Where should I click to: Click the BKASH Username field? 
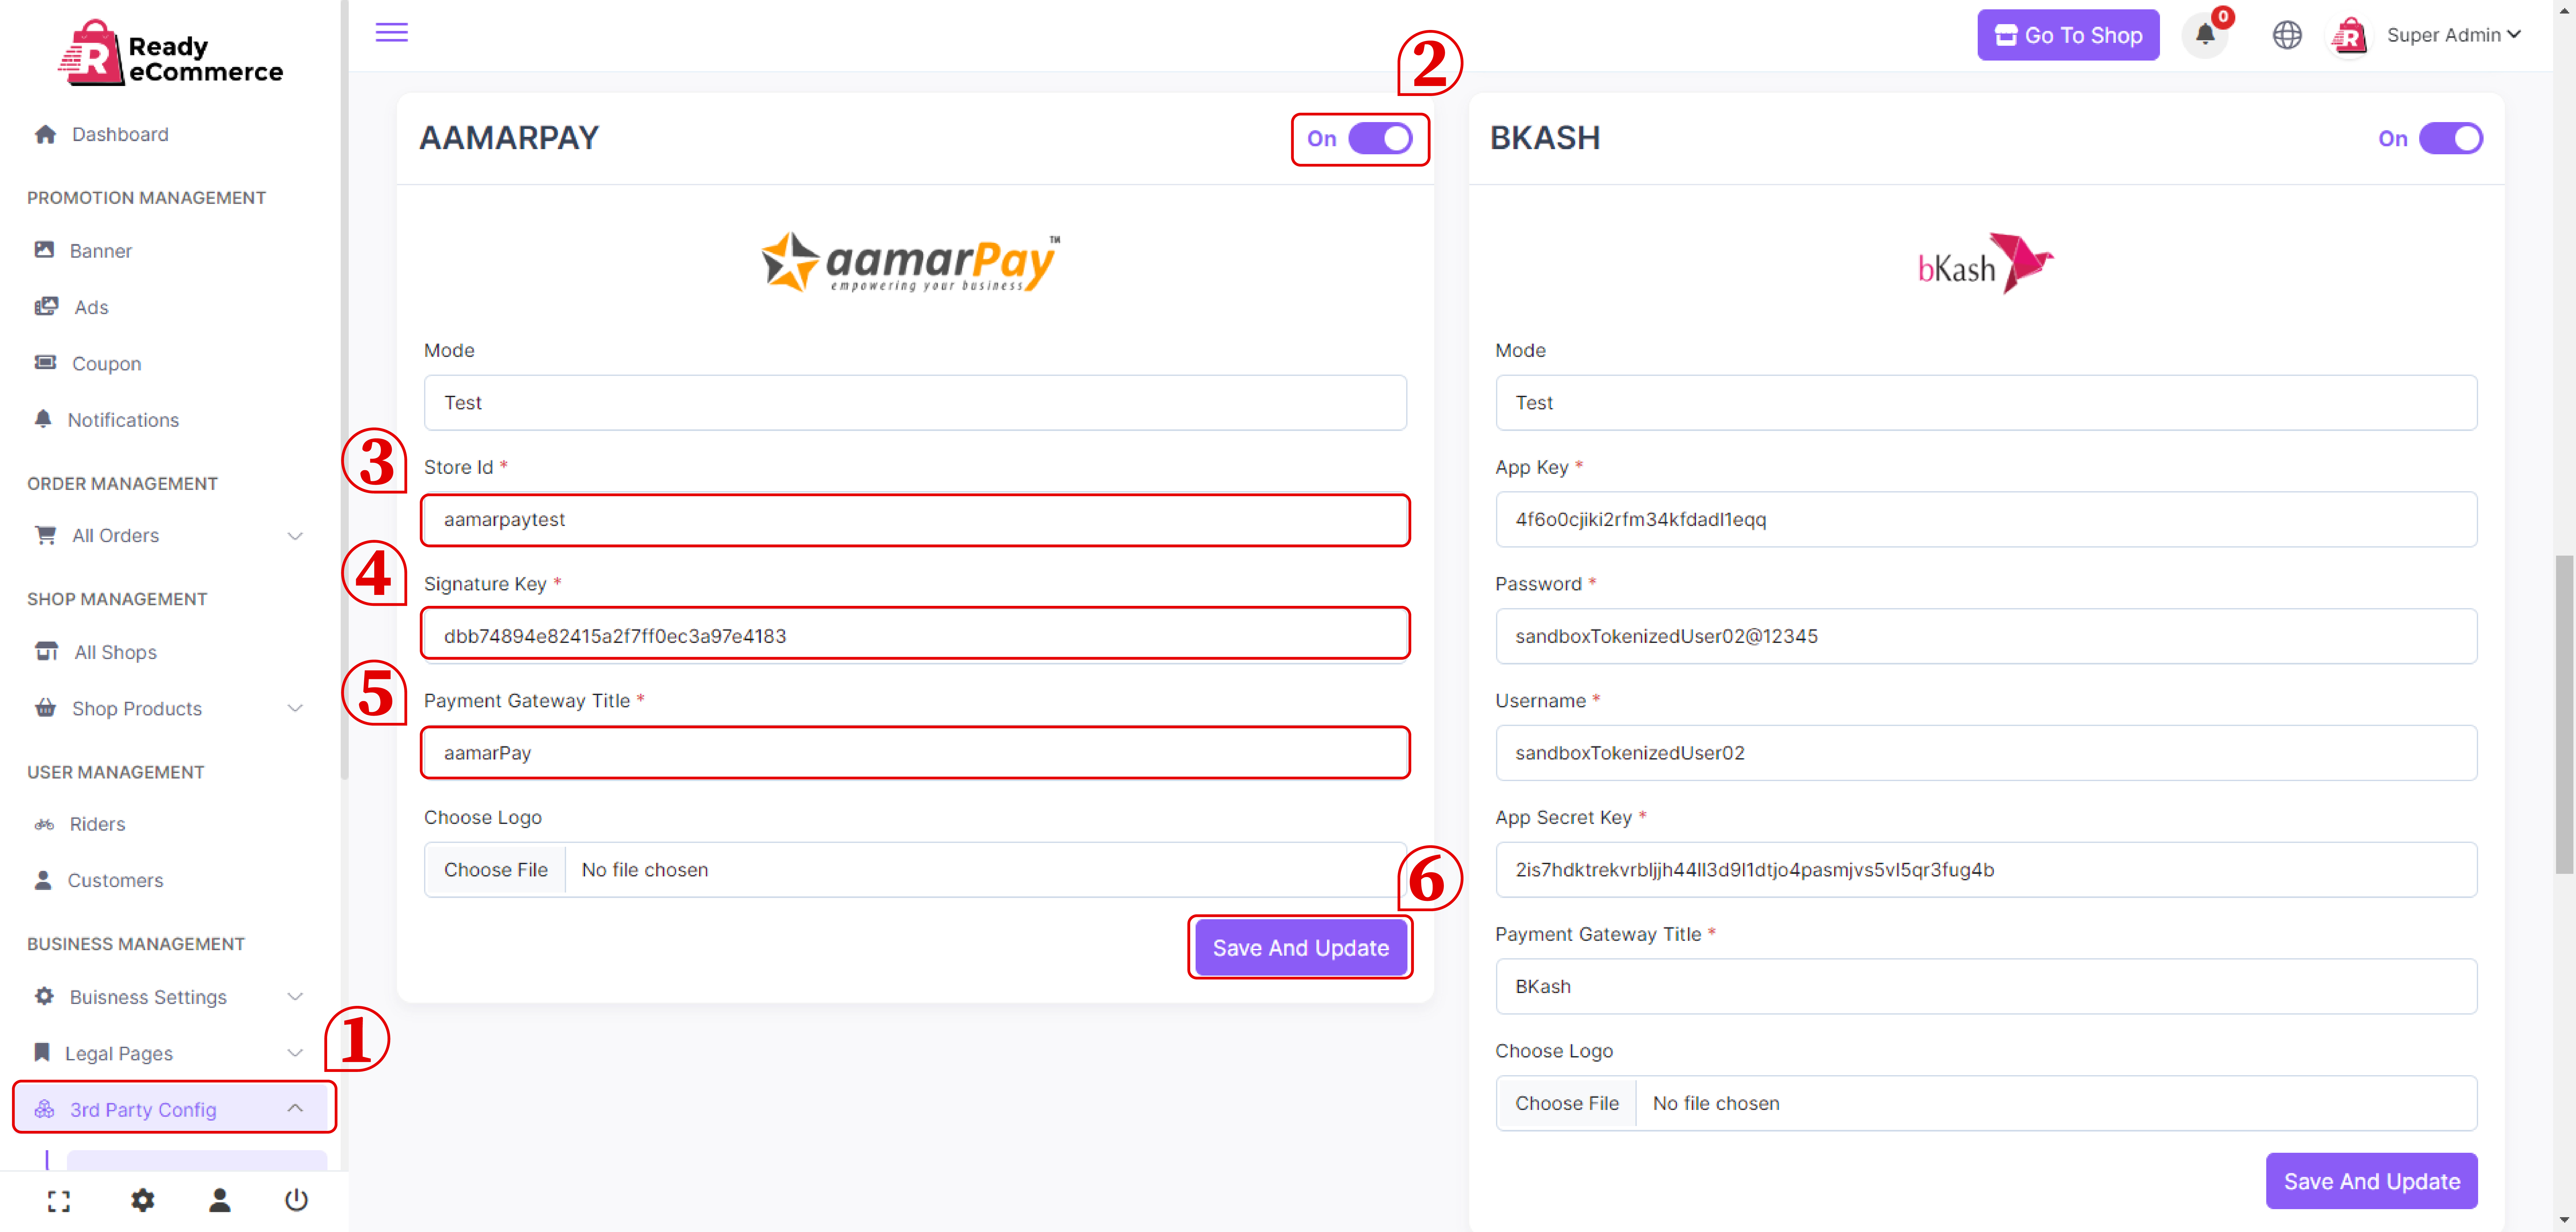[1986, 753]
